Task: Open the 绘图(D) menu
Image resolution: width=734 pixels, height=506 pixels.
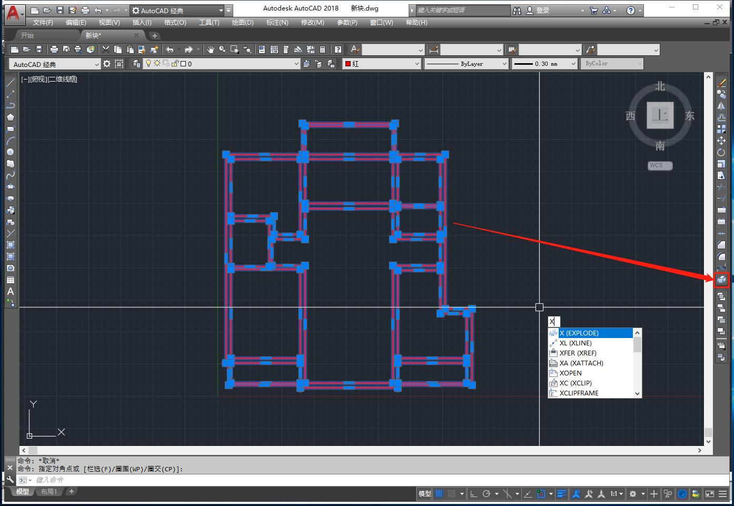Action: click(x=242, y=23)
